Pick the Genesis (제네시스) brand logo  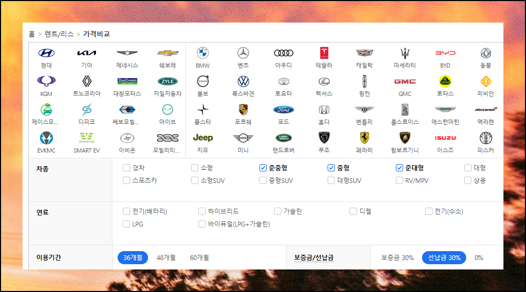(127, 53)
